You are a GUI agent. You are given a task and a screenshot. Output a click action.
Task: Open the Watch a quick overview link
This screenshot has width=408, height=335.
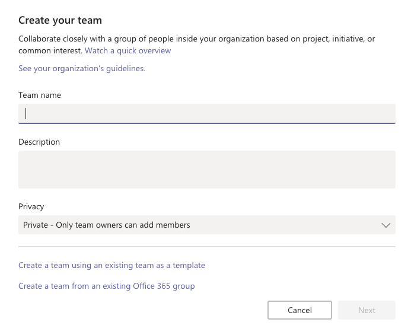tap(128, 51)
